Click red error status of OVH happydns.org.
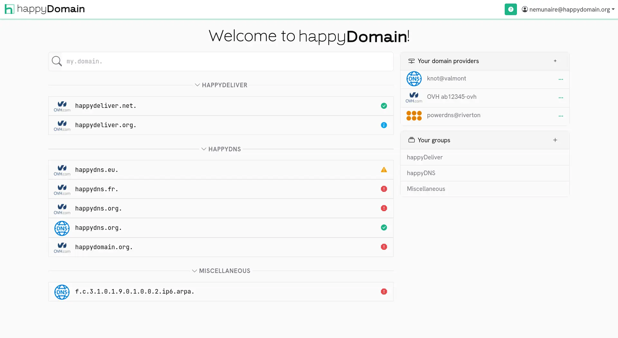This screenshot has height=338, width=618. tap(384, 208)
